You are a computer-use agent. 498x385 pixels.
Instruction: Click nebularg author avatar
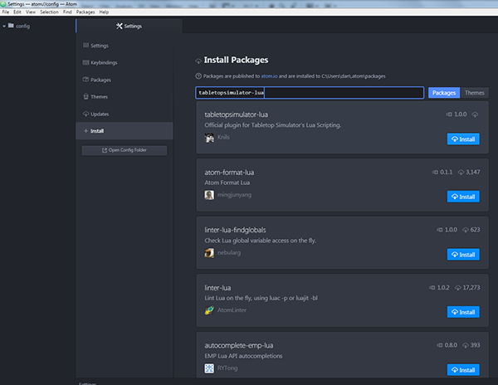[209, 253]
